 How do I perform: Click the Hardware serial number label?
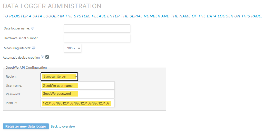click(x=21, y=38)
